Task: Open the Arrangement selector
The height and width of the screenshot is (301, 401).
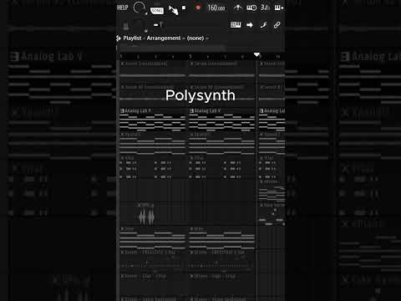Action: pyautogui.click(x=164, y=38)
